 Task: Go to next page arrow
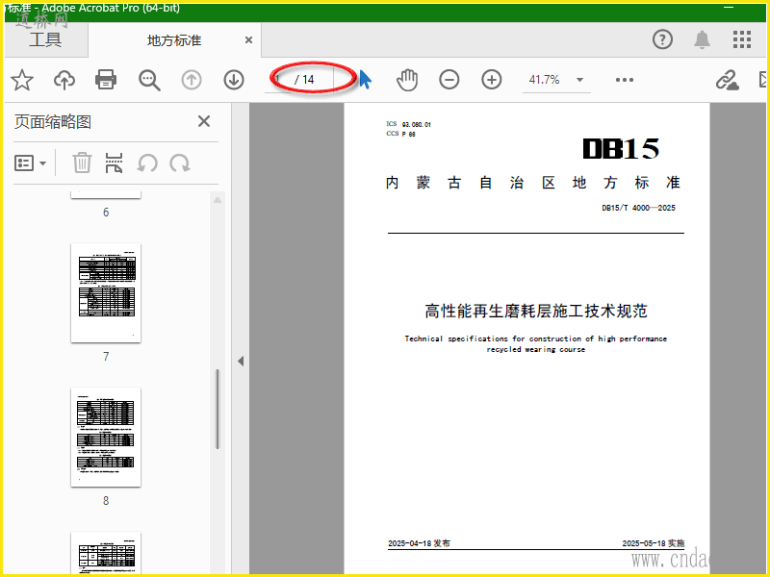click(x=234, y=80)
